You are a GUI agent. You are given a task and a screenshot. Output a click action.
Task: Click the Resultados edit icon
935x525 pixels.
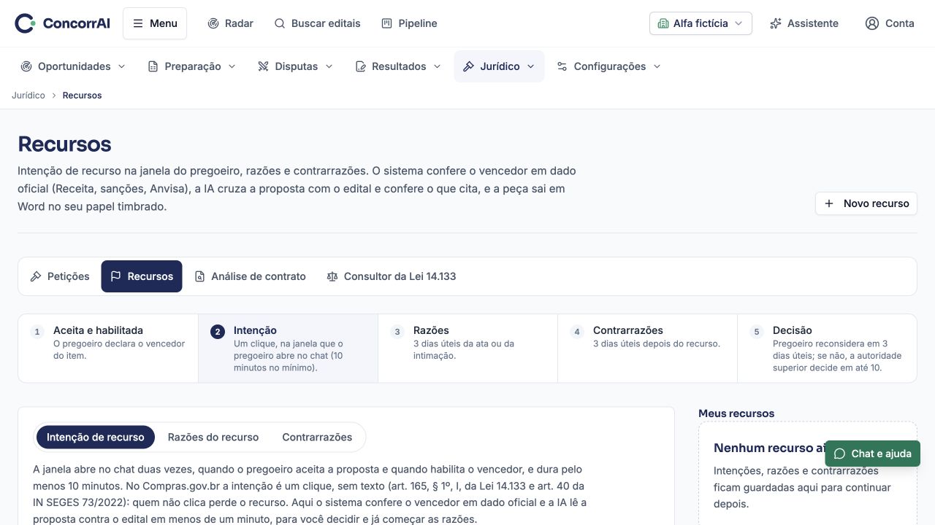361,66
